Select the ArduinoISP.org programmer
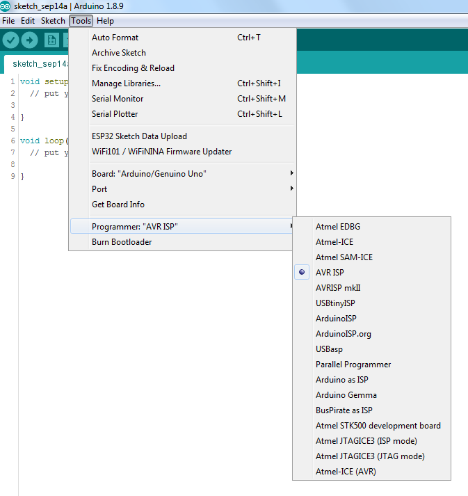 pyautogui.click(x=371, y=334)
